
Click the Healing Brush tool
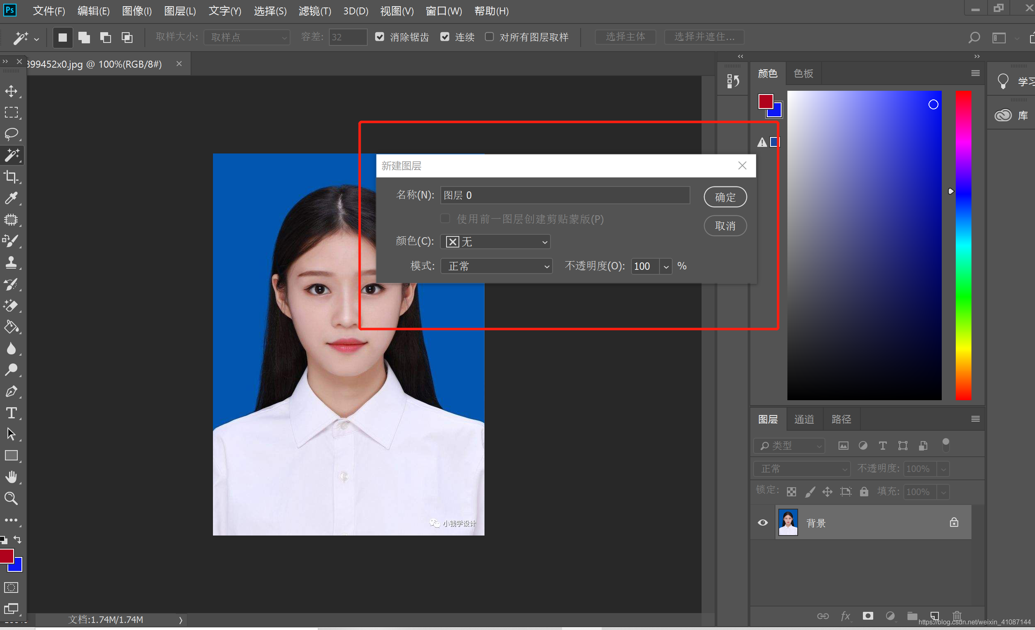[12, 240]
